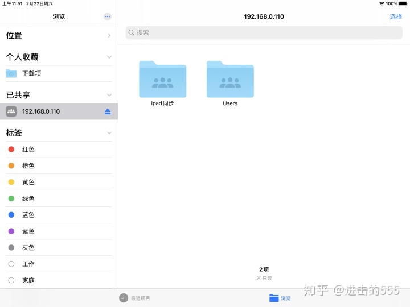Select the yellow 黄色 tag dot
The image size is (410, 307).
[11, 182]
